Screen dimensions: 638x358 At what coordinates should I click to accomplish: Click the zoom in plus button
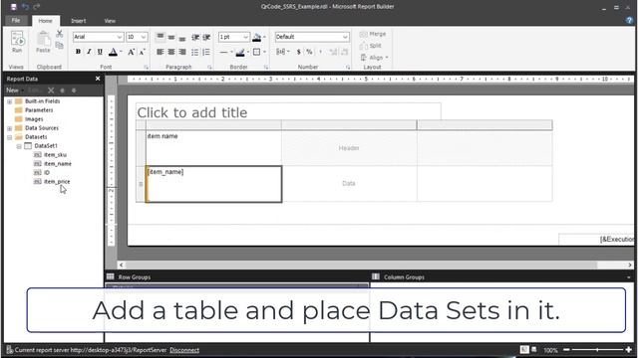(629, 349)
